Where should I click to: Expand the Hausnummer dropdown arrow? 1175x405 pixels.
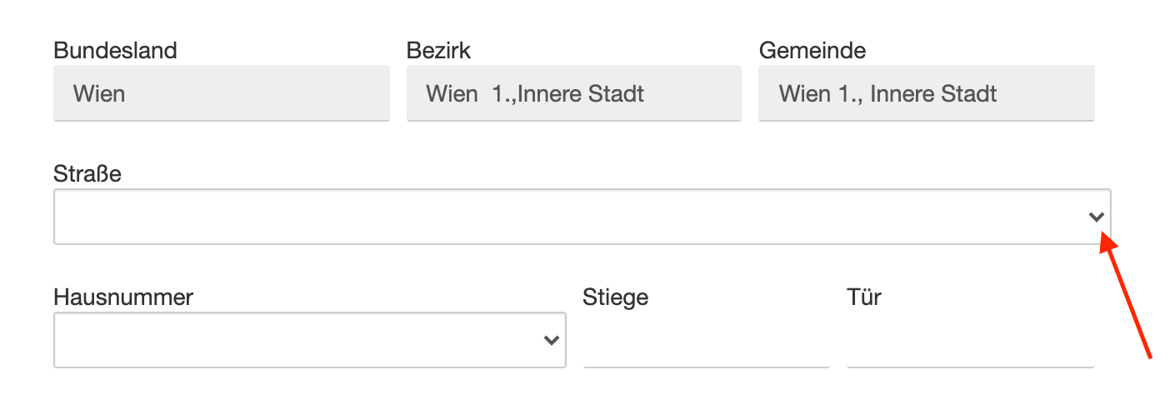pyautogui.click(x=551, y=340)
